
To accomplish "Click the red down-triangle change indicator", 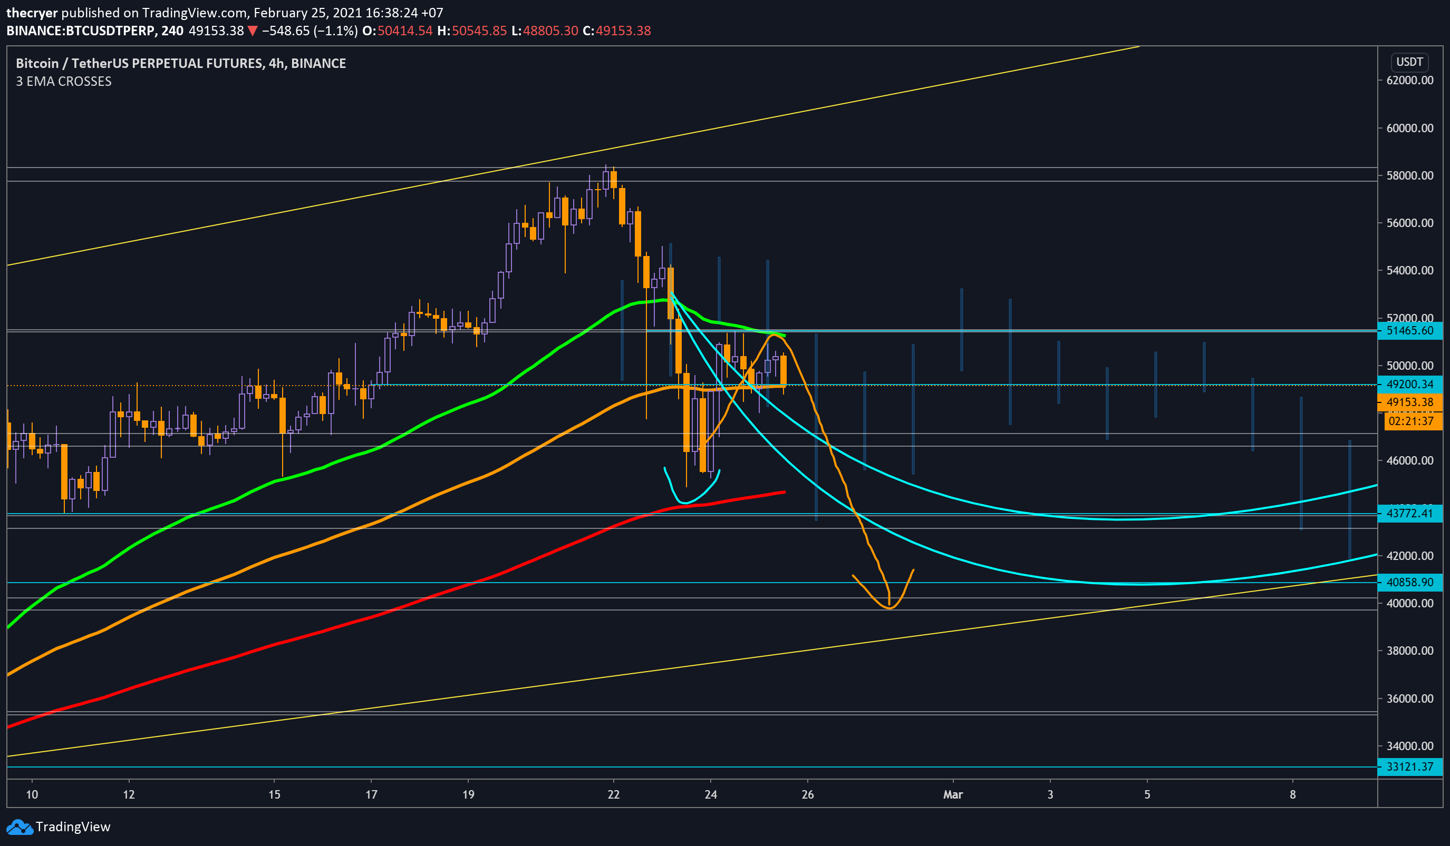I will coord(253,31).
